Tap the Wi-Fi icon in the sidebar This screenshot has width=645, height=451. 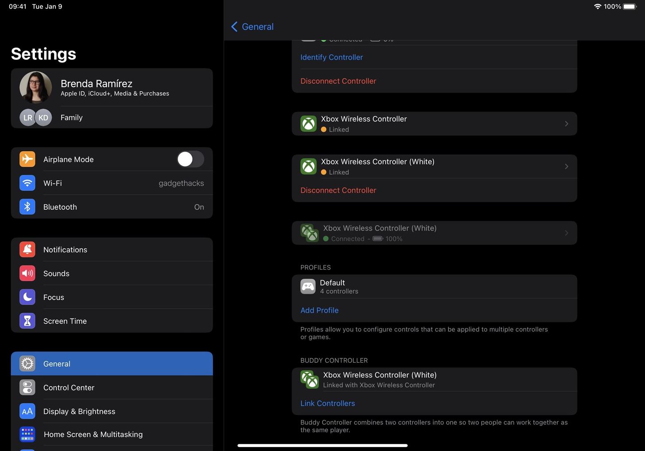[27, 183]
